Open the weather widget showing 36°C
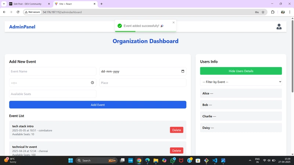Screen dimensions: 294x165 click(x=10, y=160)
